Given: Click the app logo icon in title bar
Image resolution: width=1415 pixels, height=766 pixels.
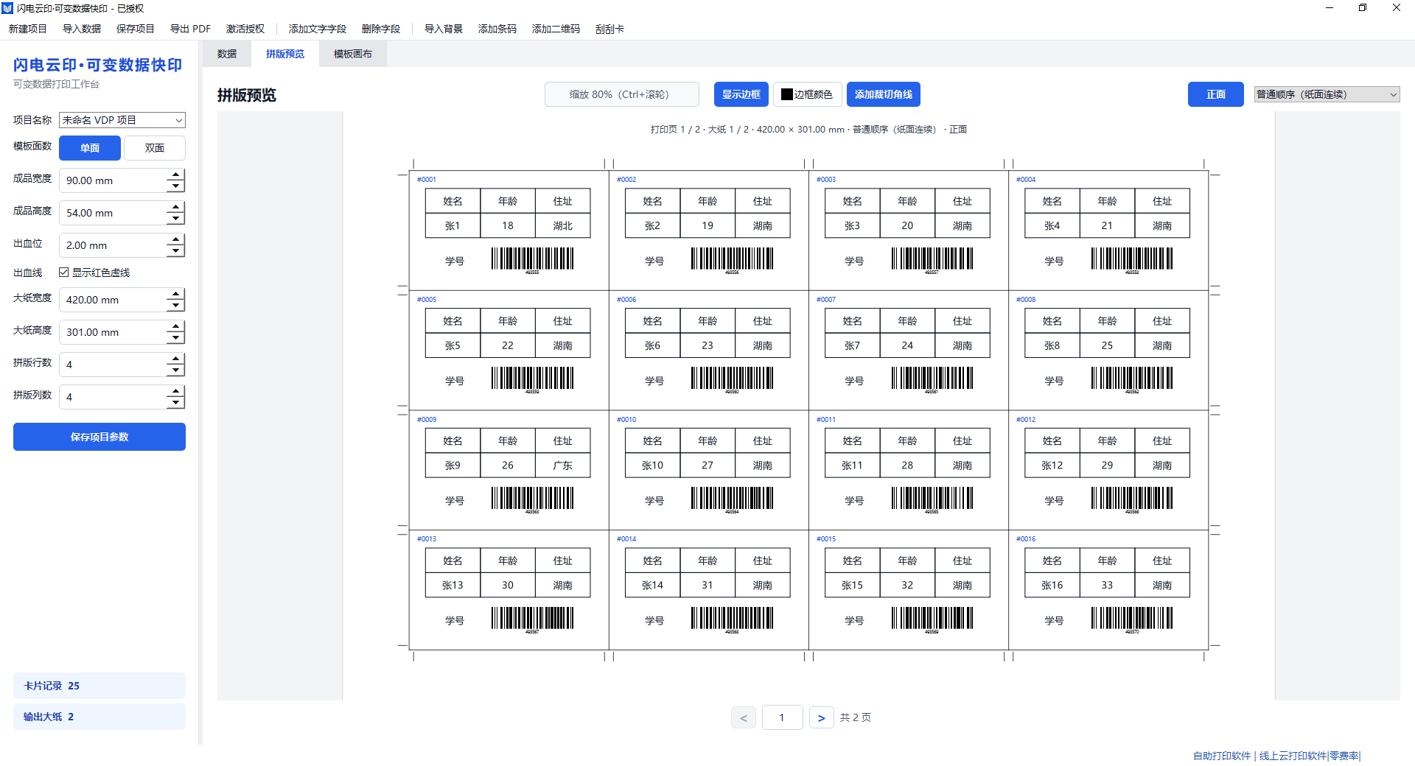Looking at the screenshot, I should [x=7, y=8].
